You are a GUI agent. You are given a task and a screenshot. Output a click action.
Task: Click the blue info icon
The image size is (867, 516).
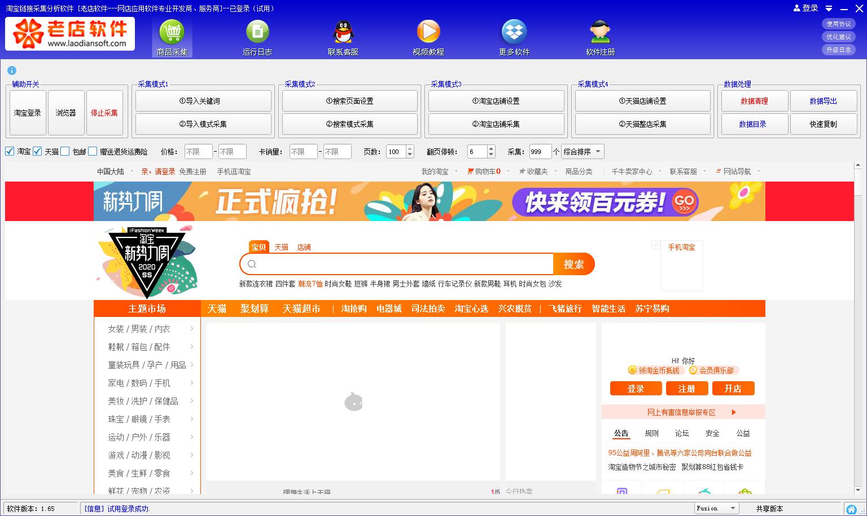point(12,70)
